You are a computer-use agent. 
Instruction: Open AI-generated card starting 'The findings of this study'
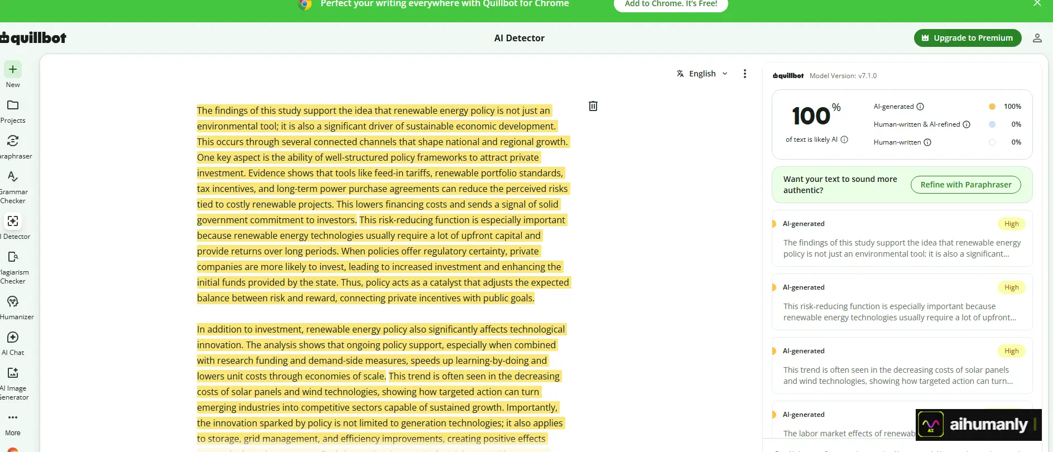(902, 238)
